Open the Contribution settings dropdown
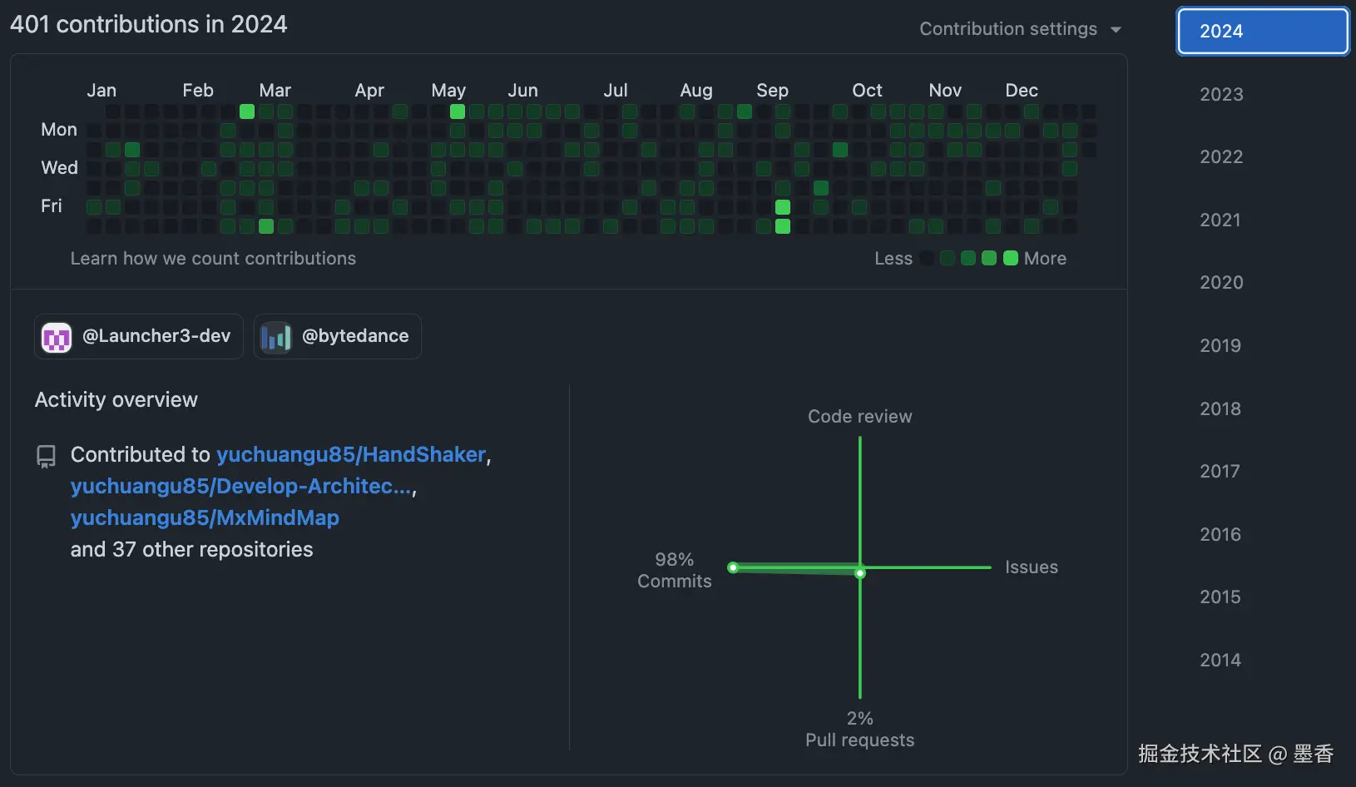 click(1007, 28)
